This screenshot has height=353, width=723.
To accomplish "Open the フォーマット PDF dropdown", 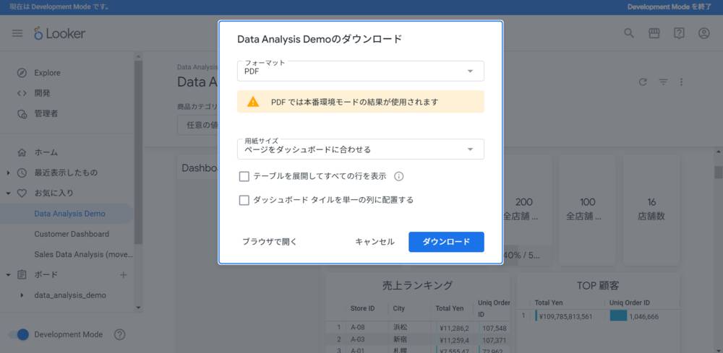I will (361, 71).
